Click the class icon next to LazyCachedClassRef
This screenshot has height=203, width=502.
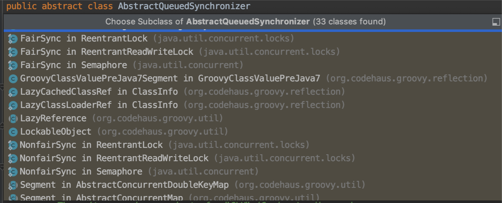pyautogui.click(x=13, y=92)
